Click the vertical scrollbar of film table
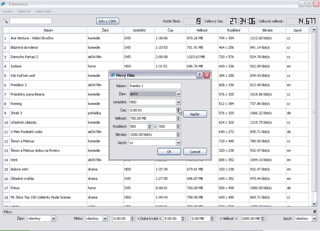Image resolution: width=320 pixels, height=231 pixels. pos(314,112)
